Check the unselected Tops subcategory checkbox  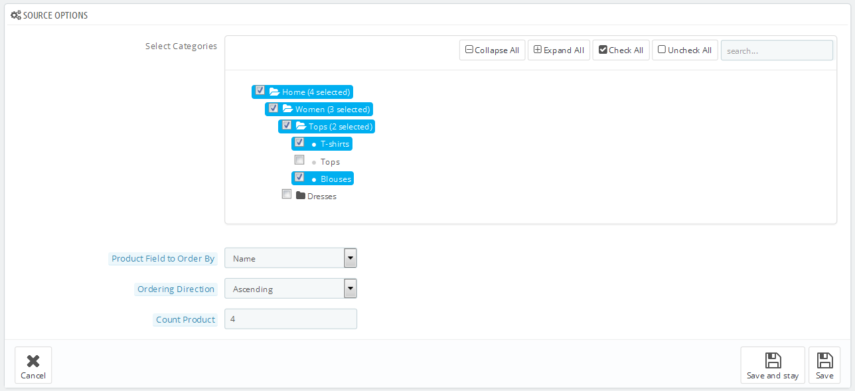tap(300, 160)
